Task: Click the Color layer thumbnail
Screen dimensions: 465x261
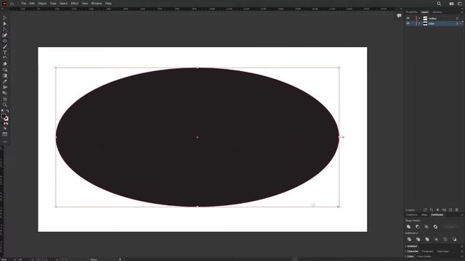Action: (425, 23)
